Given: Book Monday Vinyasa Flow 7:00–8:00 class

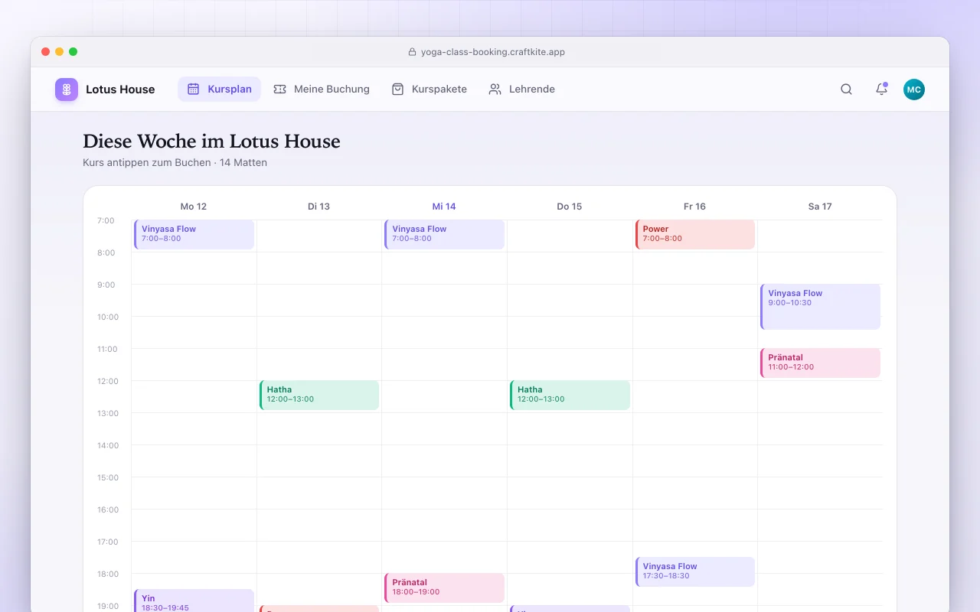Looking at the screenshot, I should [x=194, y=234].
